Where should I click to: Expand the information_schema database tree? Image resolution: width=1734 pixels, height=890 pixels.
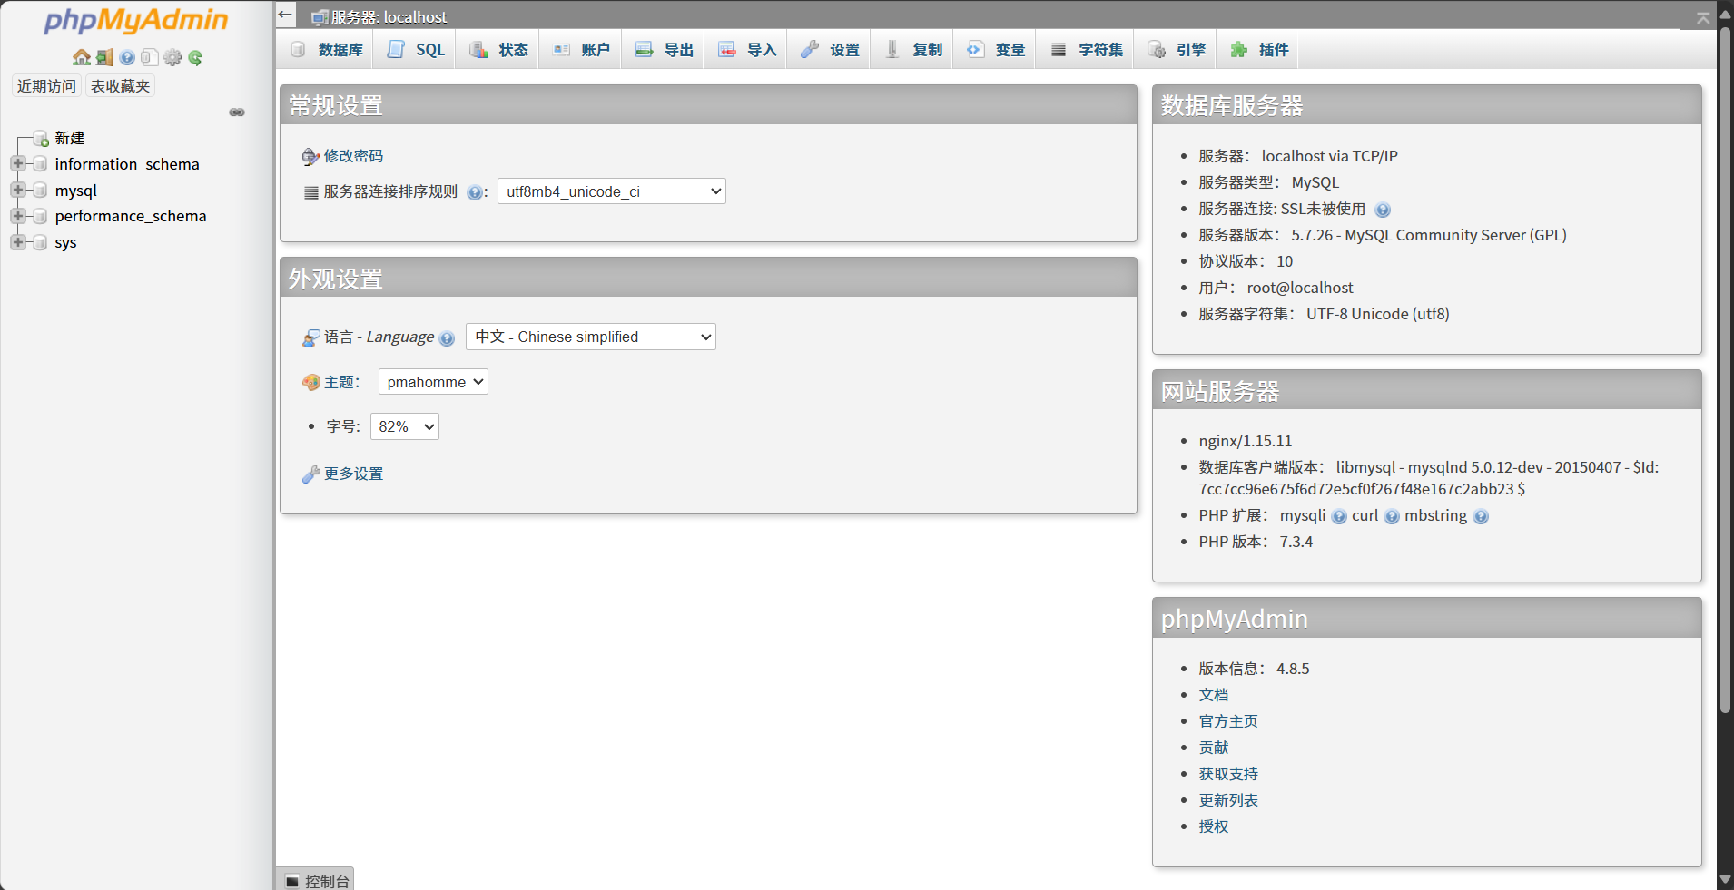17,164
